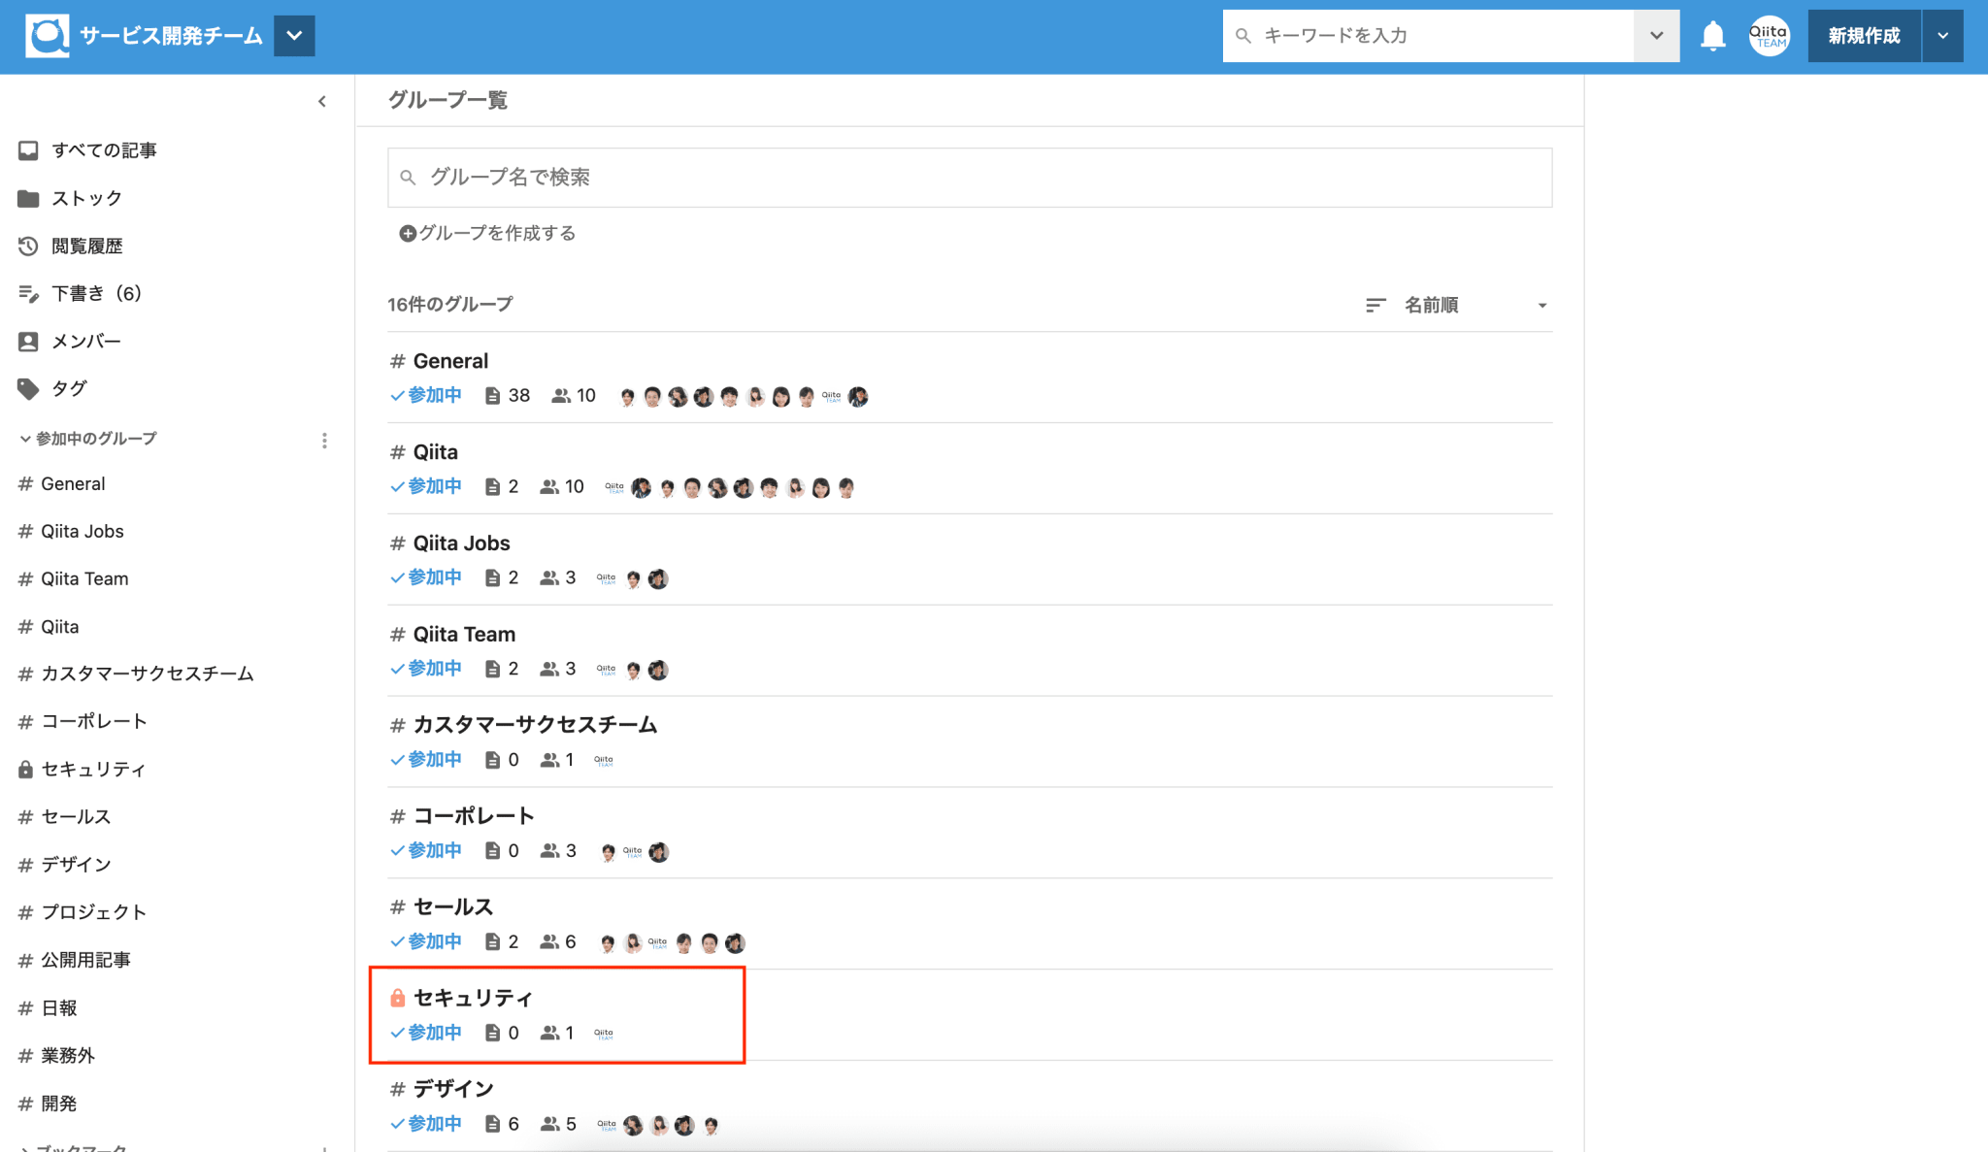Click the lock icon next to セキュリティ group

click(397, 998)
